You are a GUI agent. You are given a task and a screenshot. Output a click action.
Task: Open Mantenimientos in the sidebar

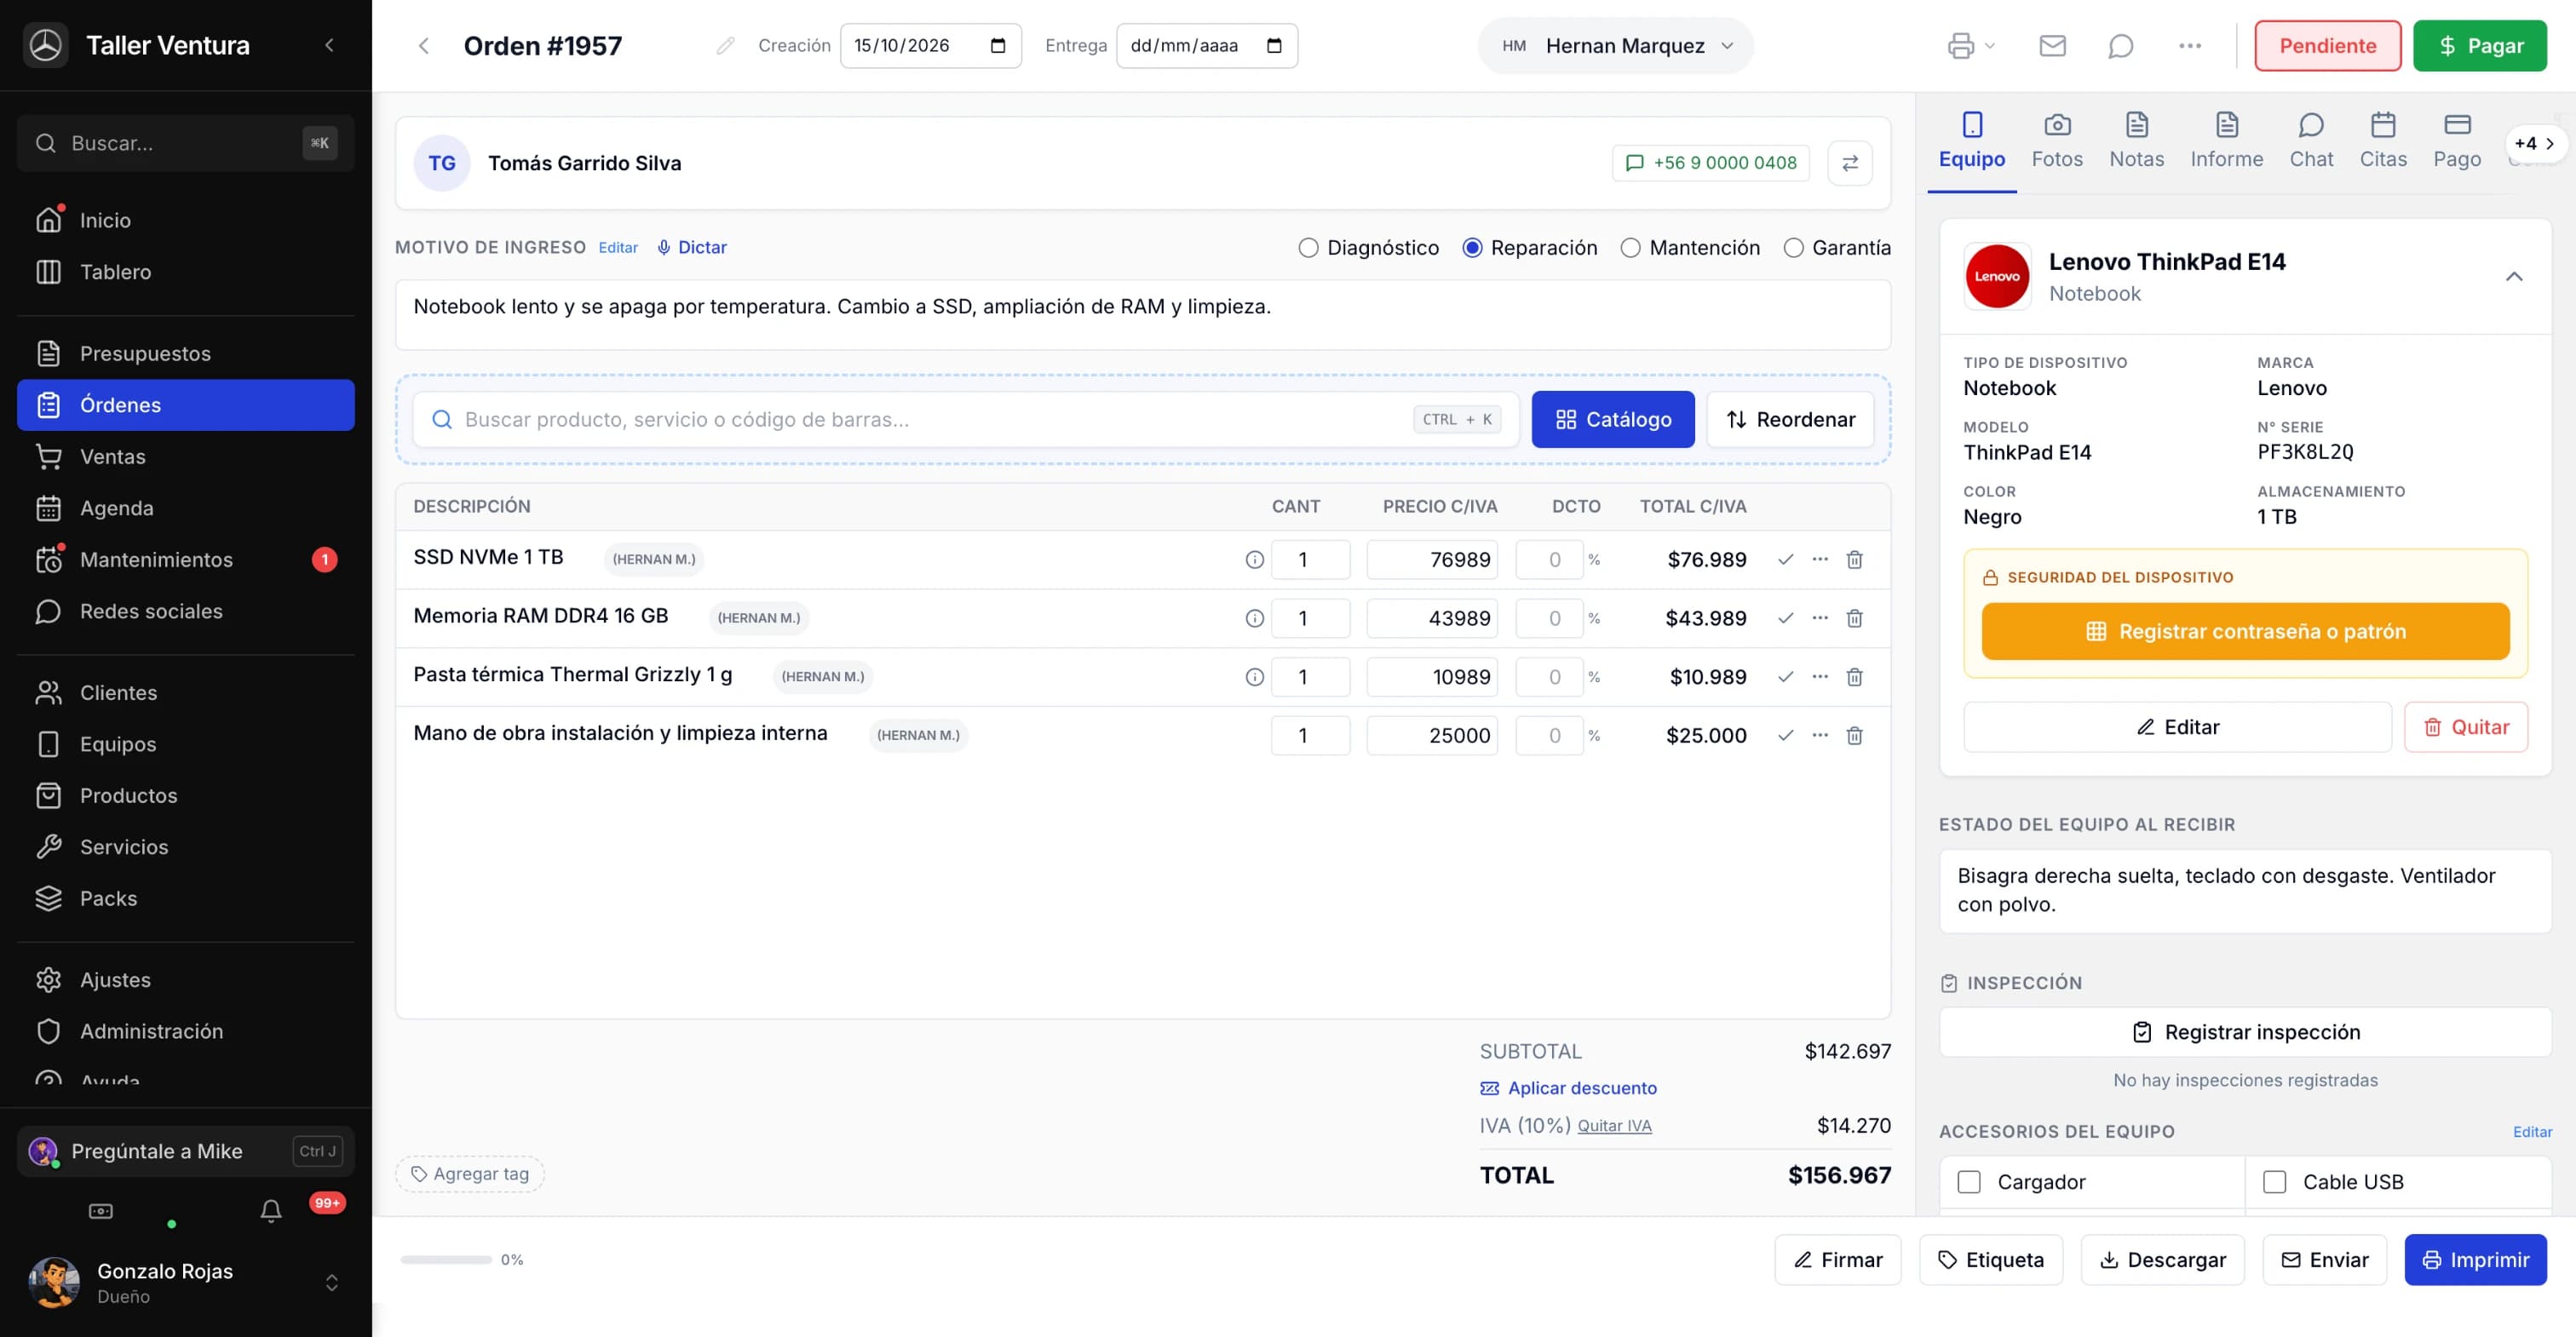point(186,560)
